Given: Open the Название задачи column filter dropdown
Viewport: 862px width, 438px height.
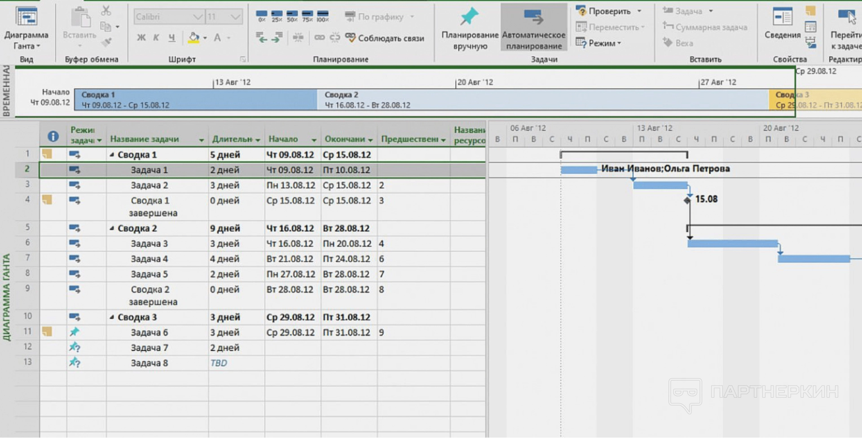Looking at the screenshot, I should click(201, 140).
